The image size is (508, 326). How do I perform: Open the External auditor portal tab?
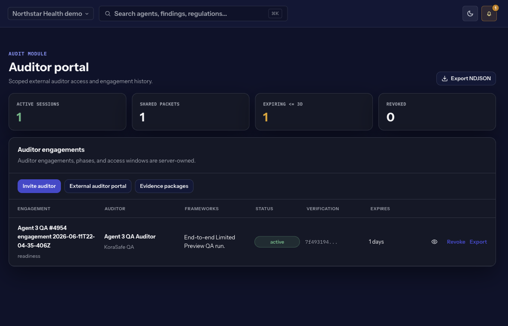(x=98, y=186)
